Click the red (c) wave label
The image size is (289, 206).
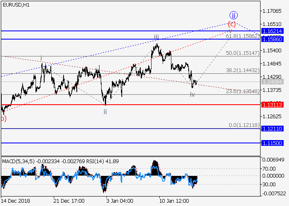pos(232,24)
